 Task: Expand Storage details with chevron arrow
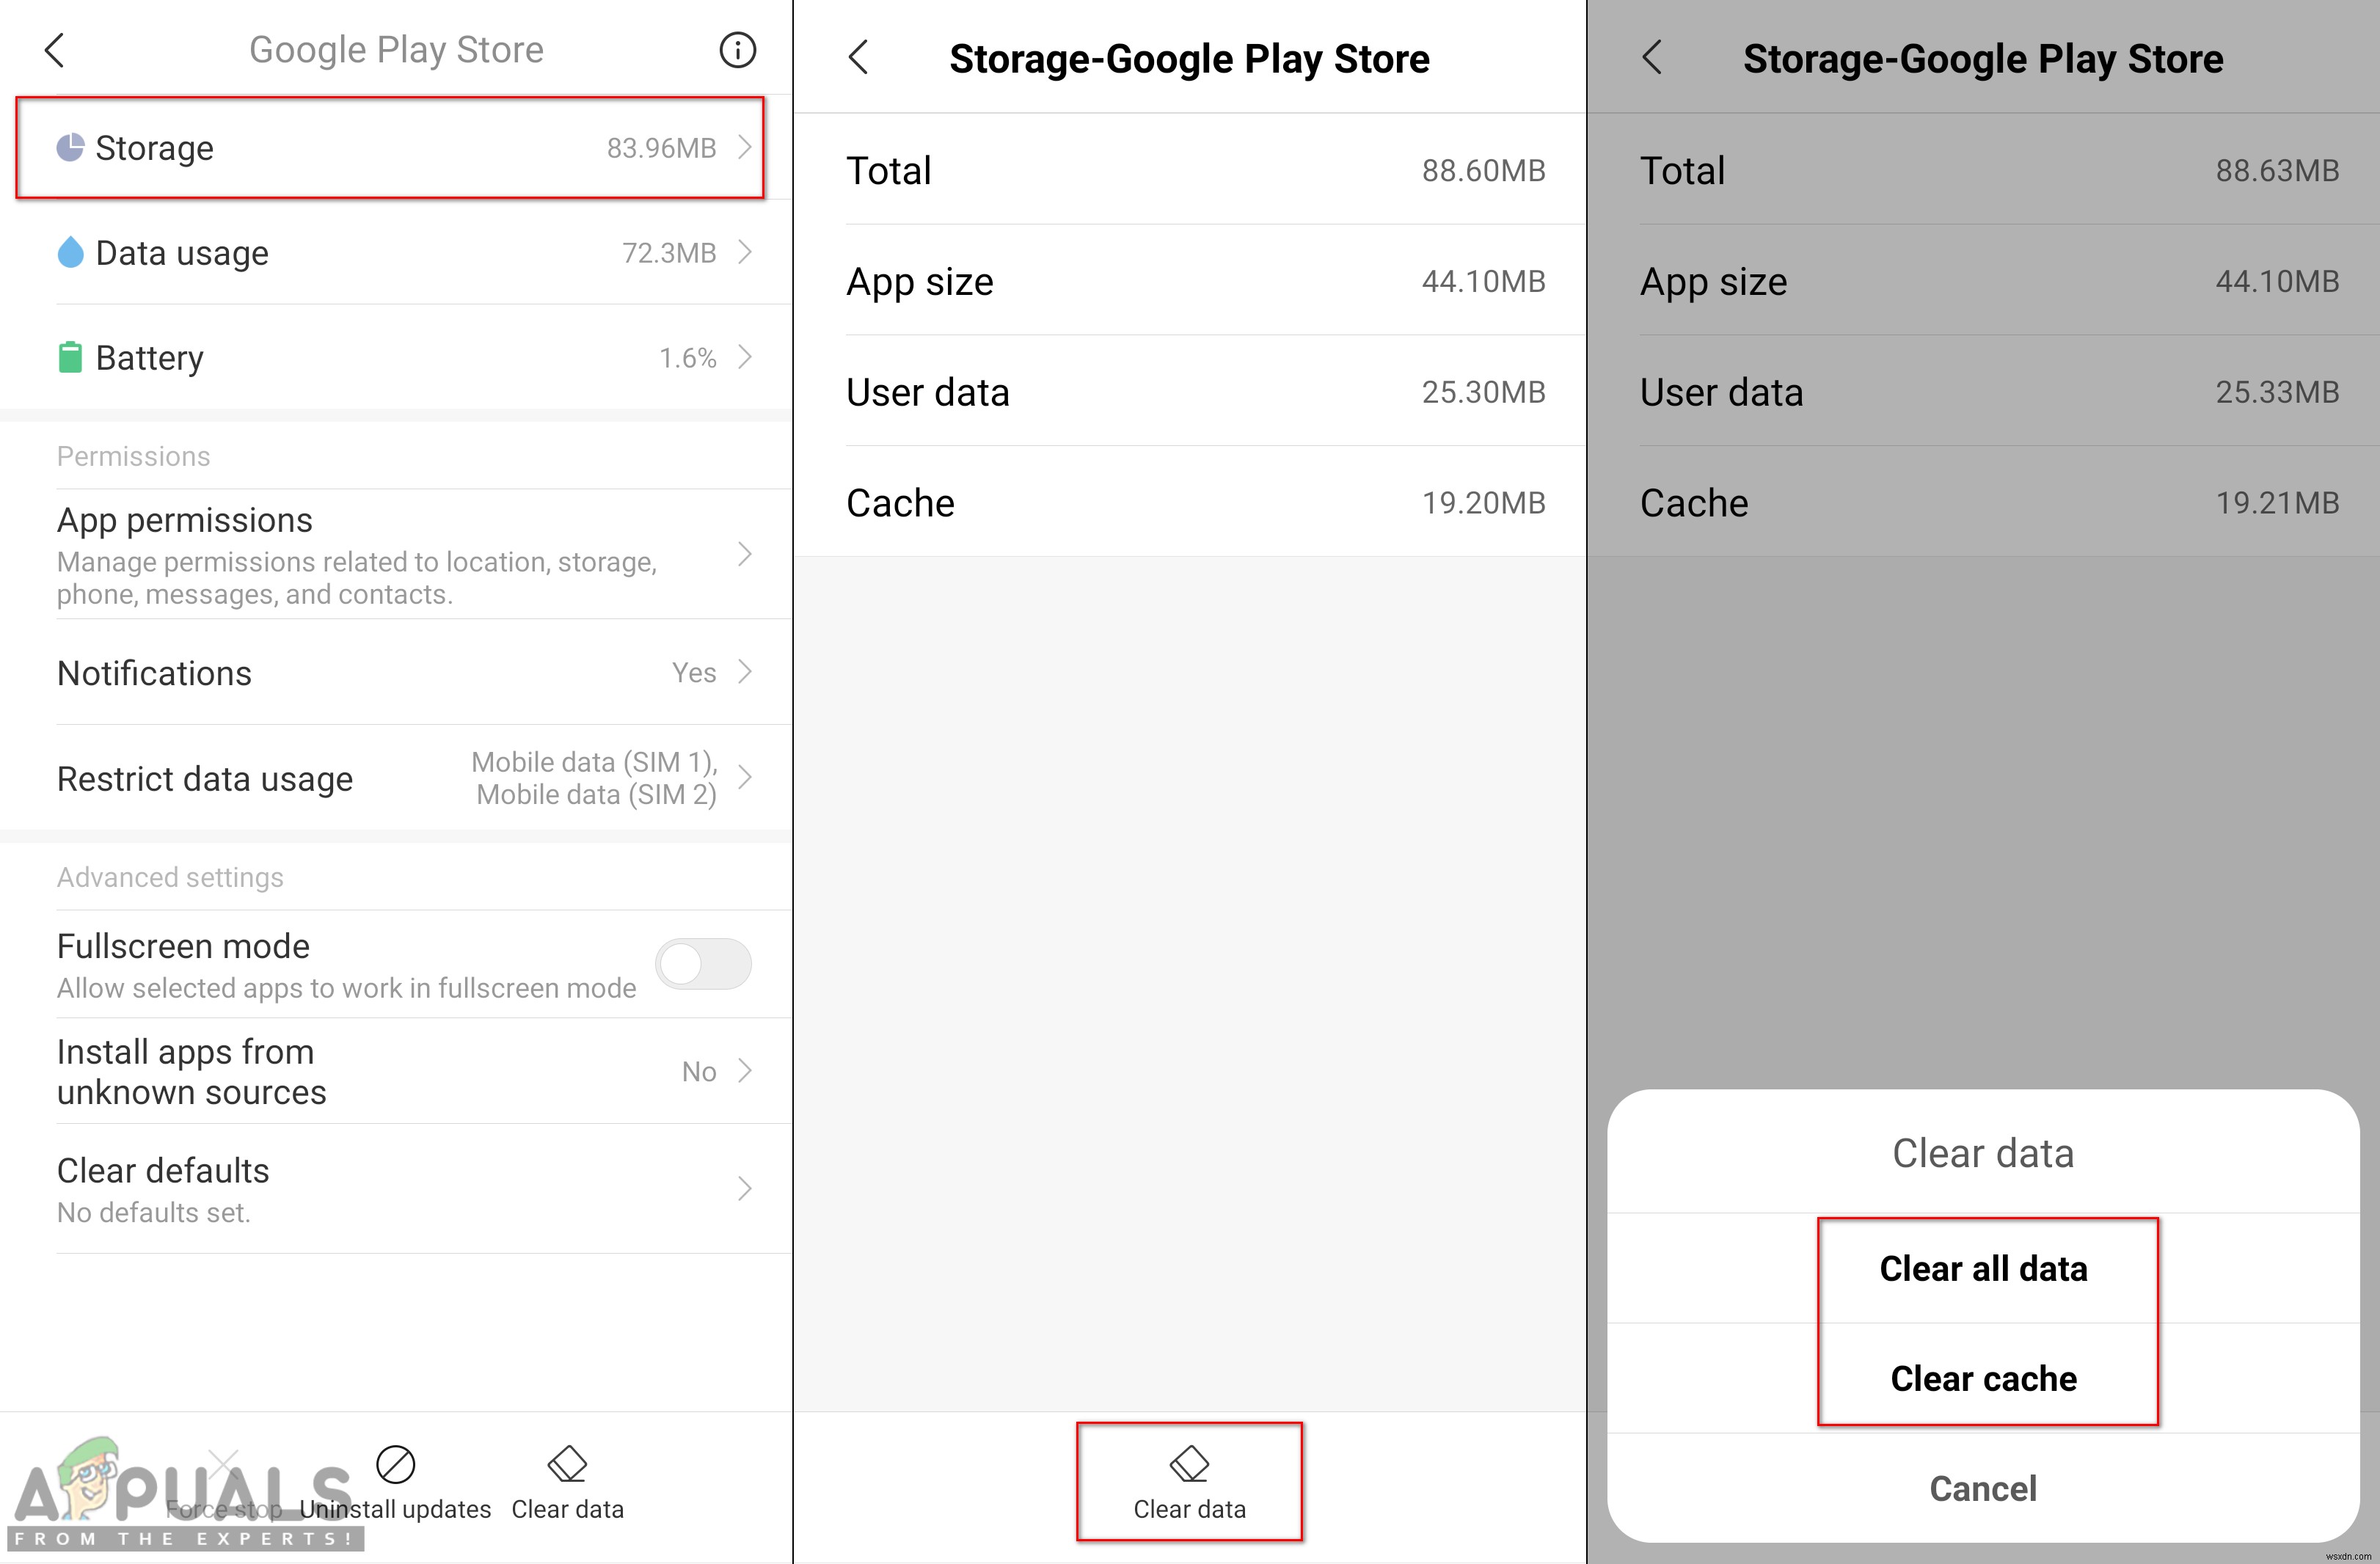(x=745, y=147)
